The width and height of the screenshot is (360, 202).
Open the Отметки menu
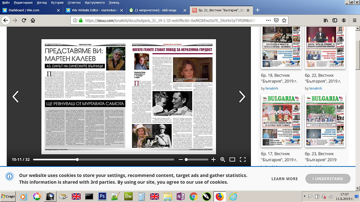(74, 3)
